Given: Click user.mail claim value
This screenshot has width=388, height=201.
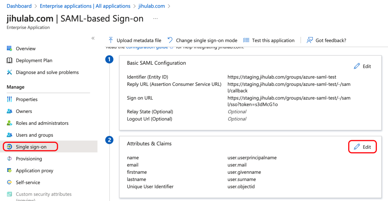Looking at the screenshot, I should pos(237,165).
